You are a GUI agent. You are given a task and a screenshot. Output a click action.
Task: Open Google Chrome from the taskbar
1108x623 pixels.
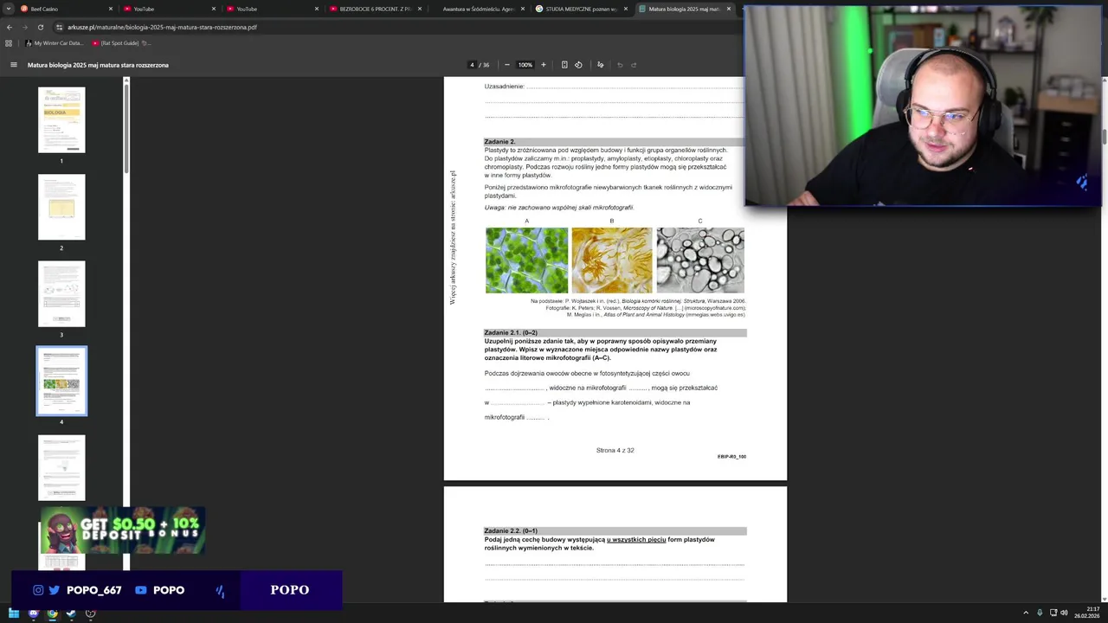[53, 613]
